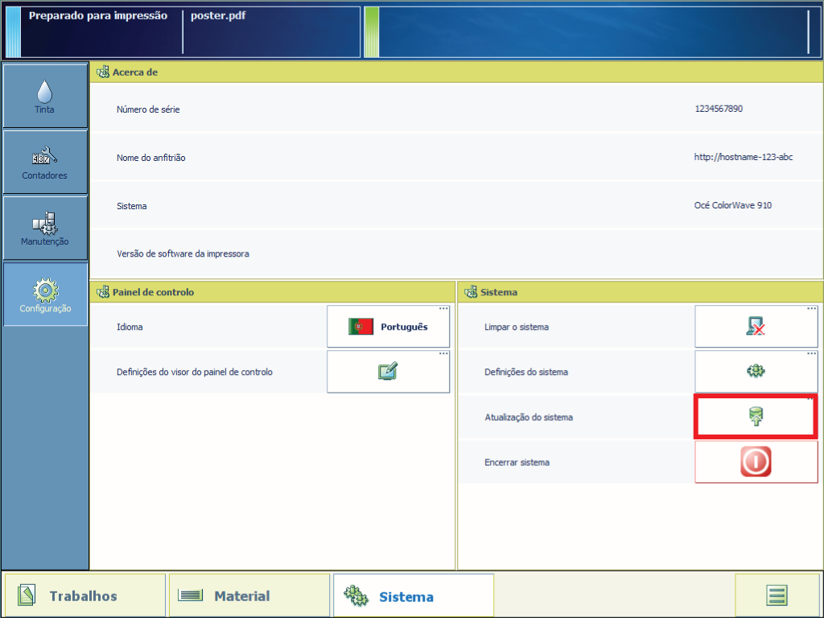The image size is (824, 618).
Task: Click Definições do visor do painel label
Action: pos(195,372)
